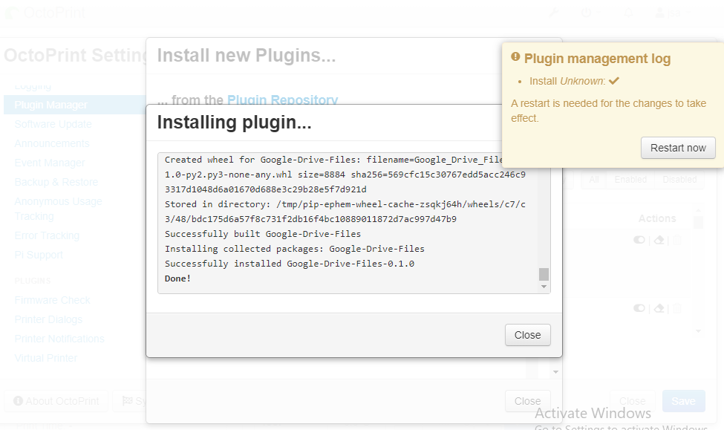Disable the first plugin with its toggle switch

(639, 240)
